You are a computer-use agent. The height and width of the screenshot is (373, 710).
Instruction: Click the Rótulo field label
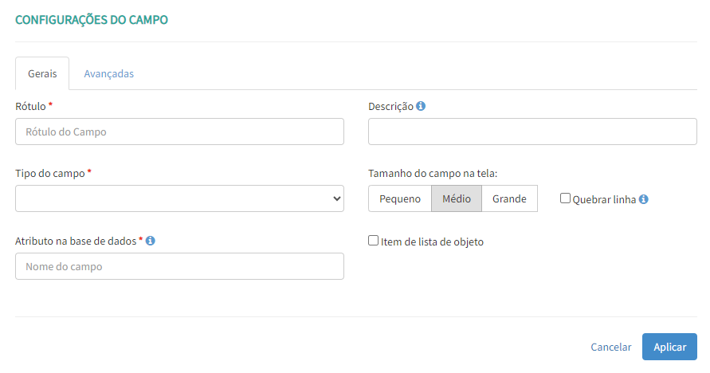[x=30, y=106]
